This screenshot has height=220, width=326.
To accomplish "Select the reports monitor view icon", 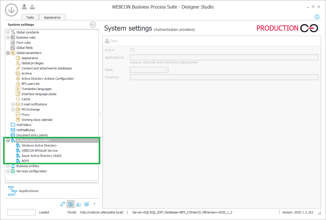I will point(87,204).
